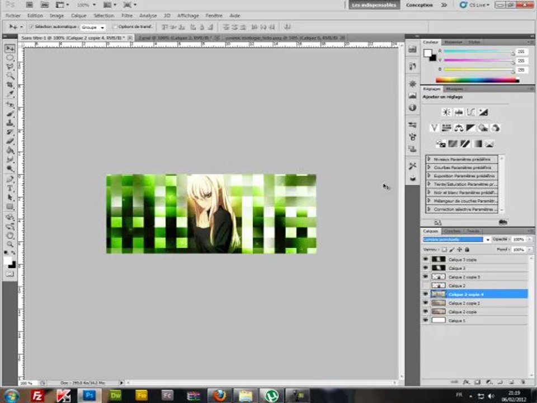Open the Opacité slider arrow
Screen dimensions: 537x403
(x=530, y=239)
